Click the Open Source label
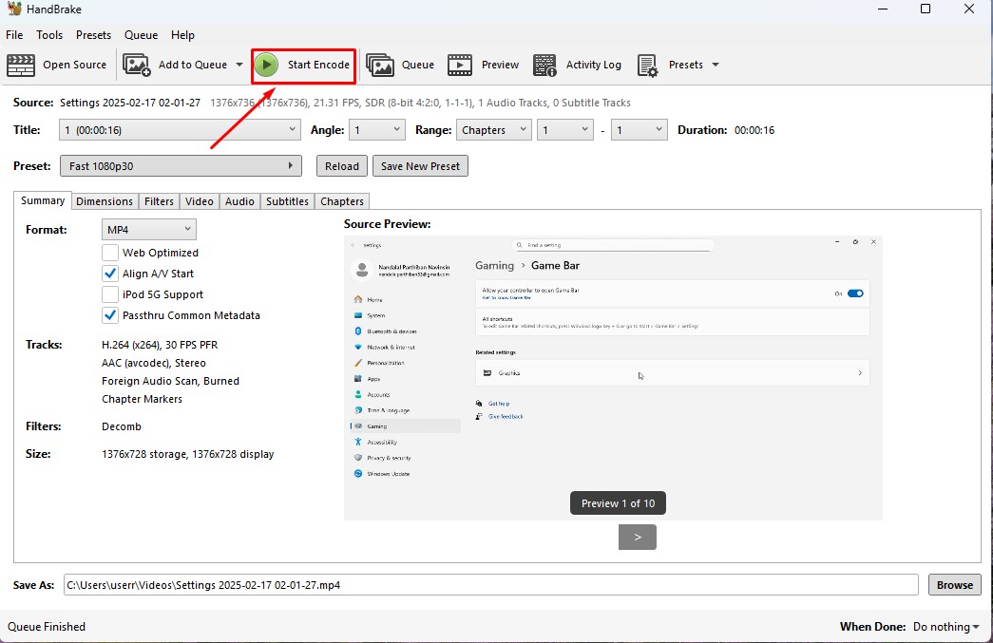Image resolution: width=993 pixels, height=643 pixels. point(75,65)
